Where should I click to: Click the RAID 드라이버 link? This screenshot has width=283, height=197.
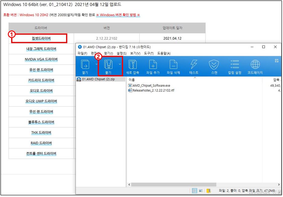pos(41,143)
